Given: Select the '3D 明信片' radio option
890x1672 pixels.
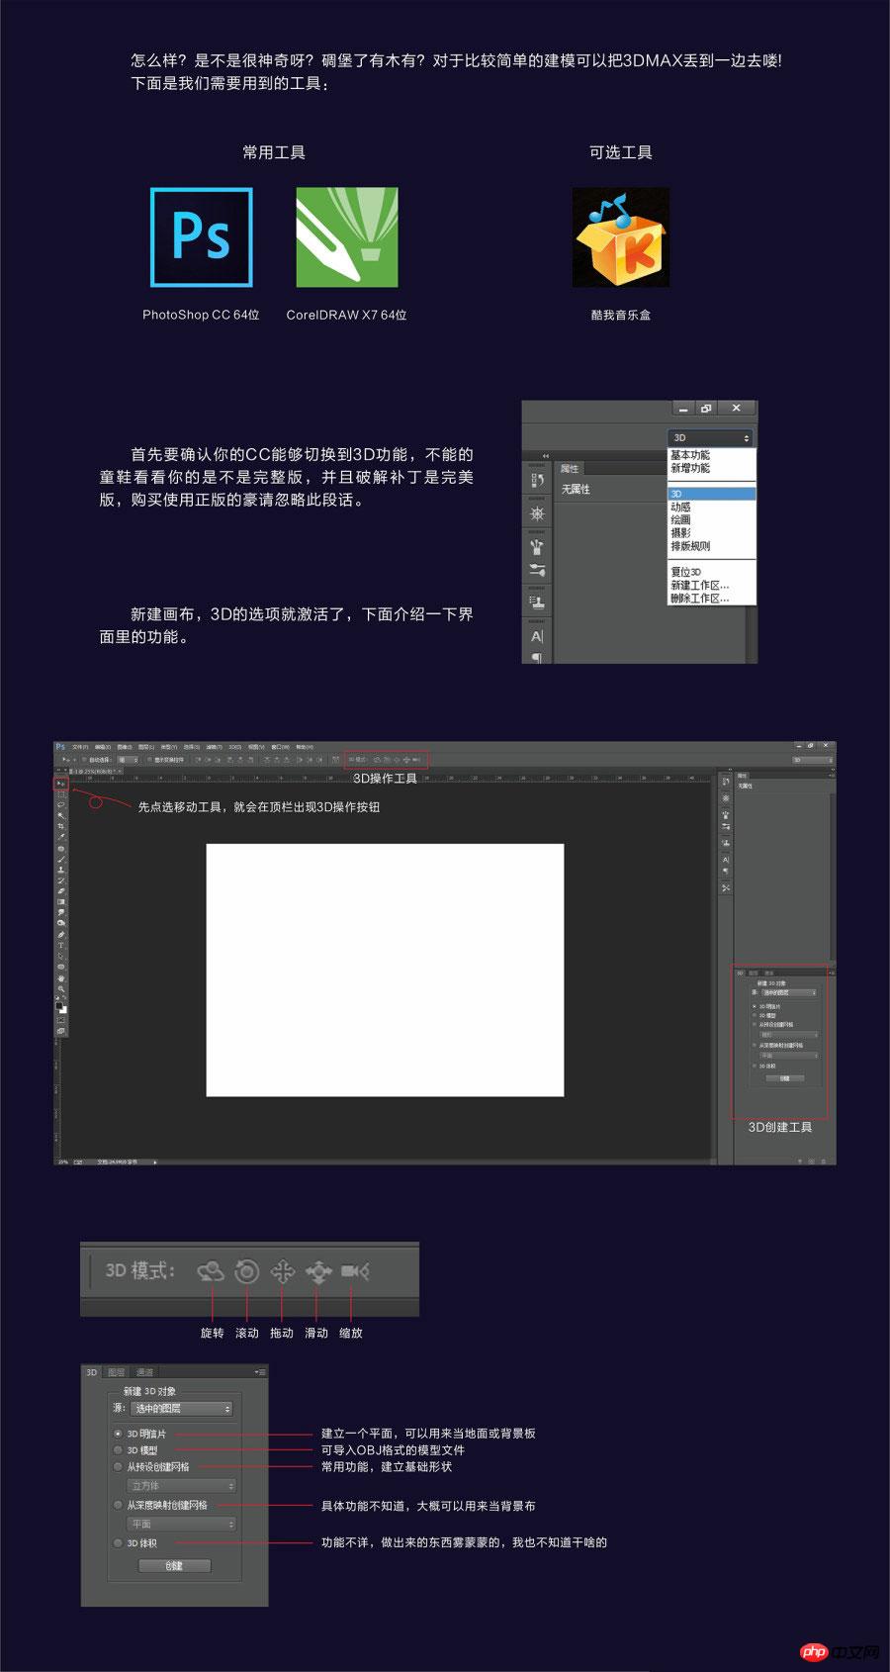Looking at the screenshot, I should (x=118, y=1434).
